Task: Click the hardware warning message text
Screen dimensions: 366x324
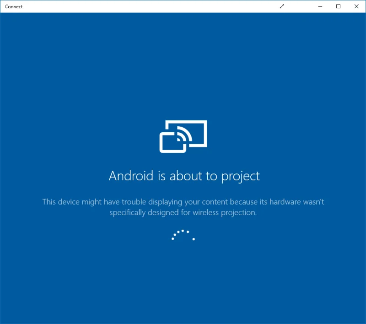Action: (x=183, y=207)
